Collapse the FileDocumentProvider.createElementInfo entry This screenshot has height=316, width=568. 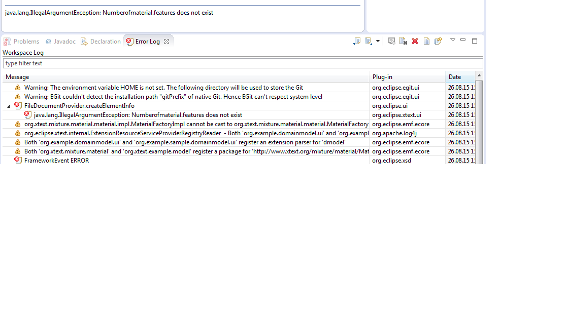[9, 106]
